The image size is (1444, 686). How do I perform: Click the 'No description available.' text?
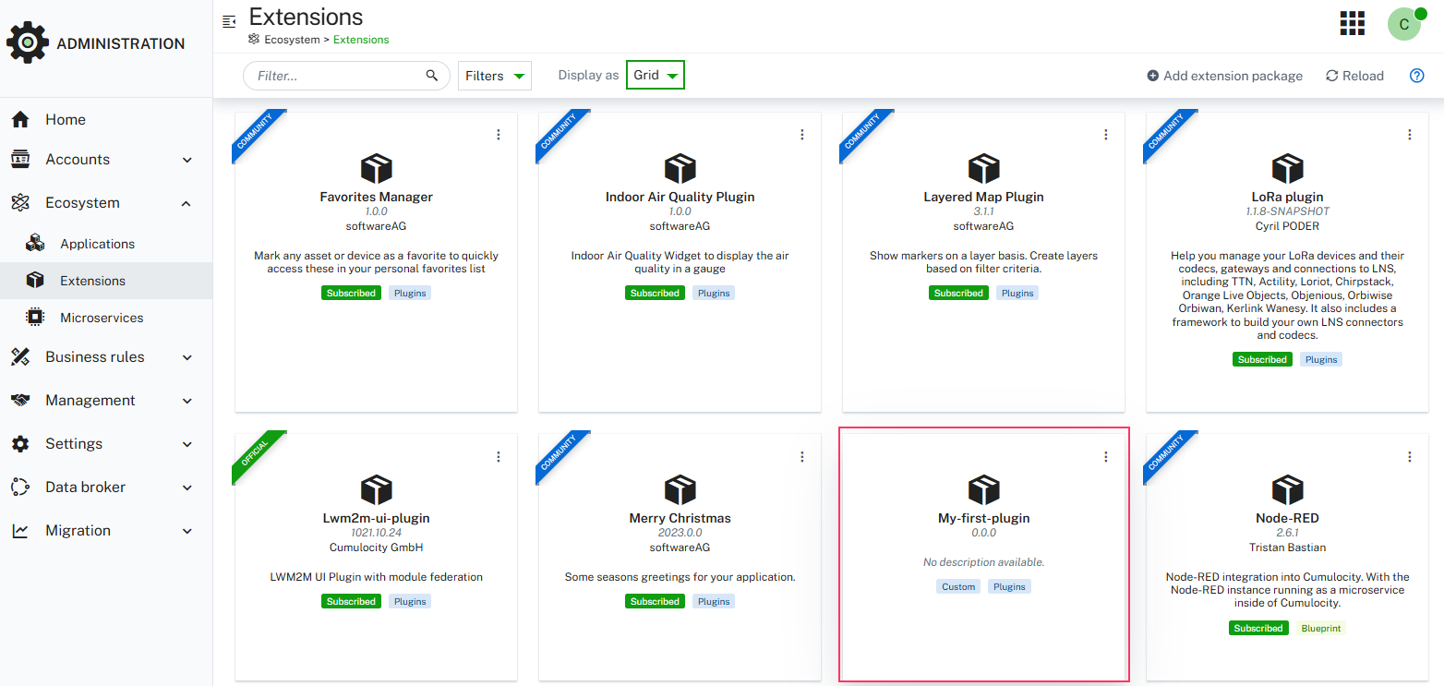(x=984, y=562)
